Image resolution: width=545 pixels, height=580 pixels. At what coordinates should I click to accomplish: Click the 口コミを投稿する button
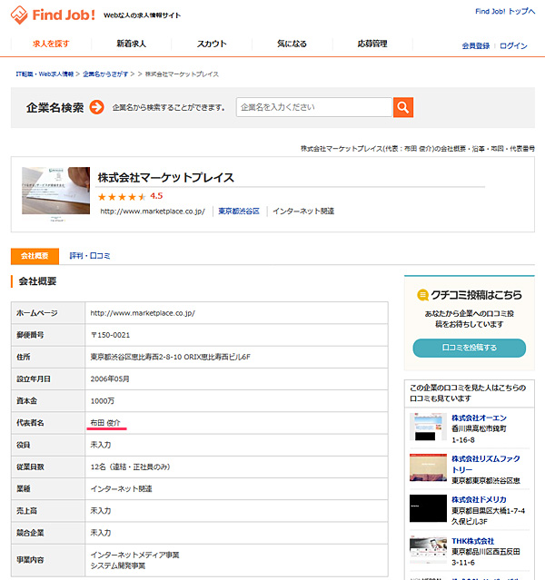[x=469, y=348]
